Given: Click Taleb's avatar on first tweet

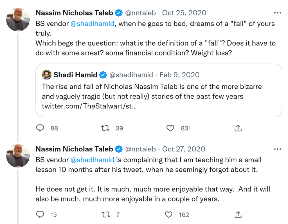Looking at the screenshot, I should tap(18, 20).
